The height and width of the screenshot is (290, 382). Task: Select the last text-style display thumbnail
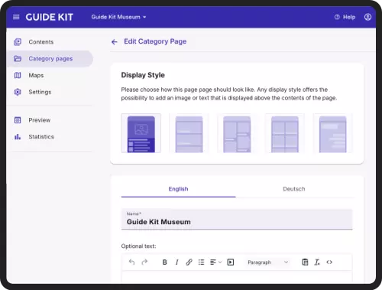click(332, 133)
